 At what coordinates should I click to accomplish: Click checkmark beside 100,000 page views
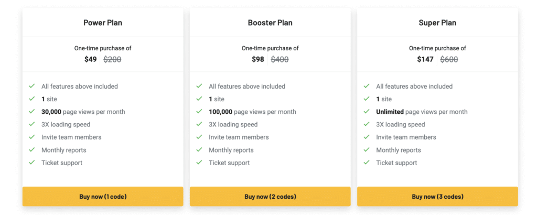199,112
